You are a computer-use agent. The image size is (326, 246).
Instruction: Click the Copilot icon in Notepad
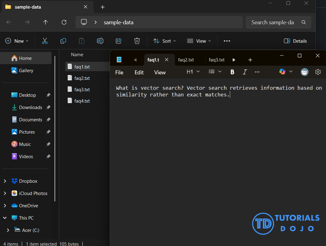pos(282,72)
